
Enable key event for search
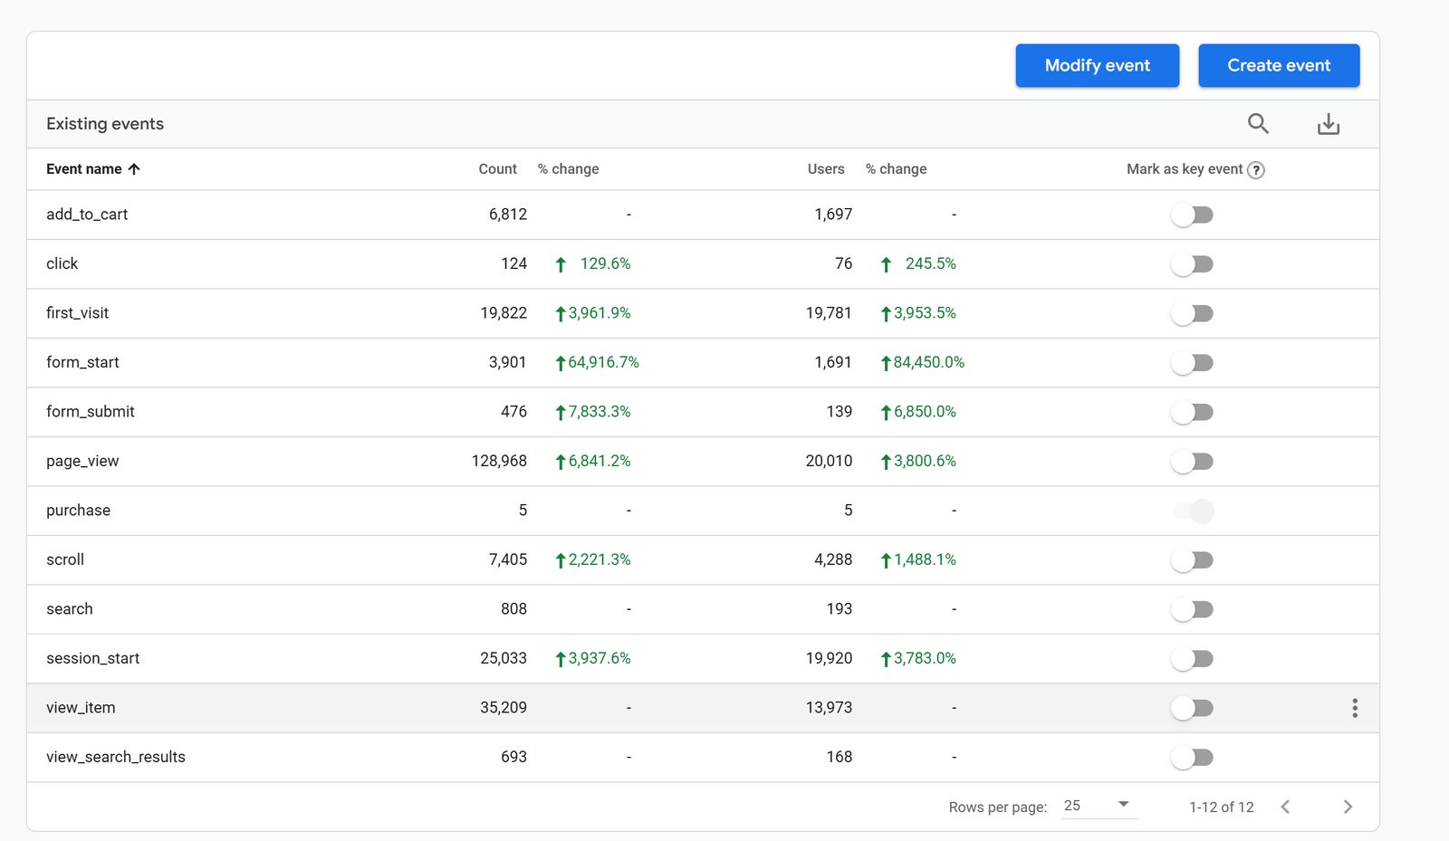(1192, 609)
